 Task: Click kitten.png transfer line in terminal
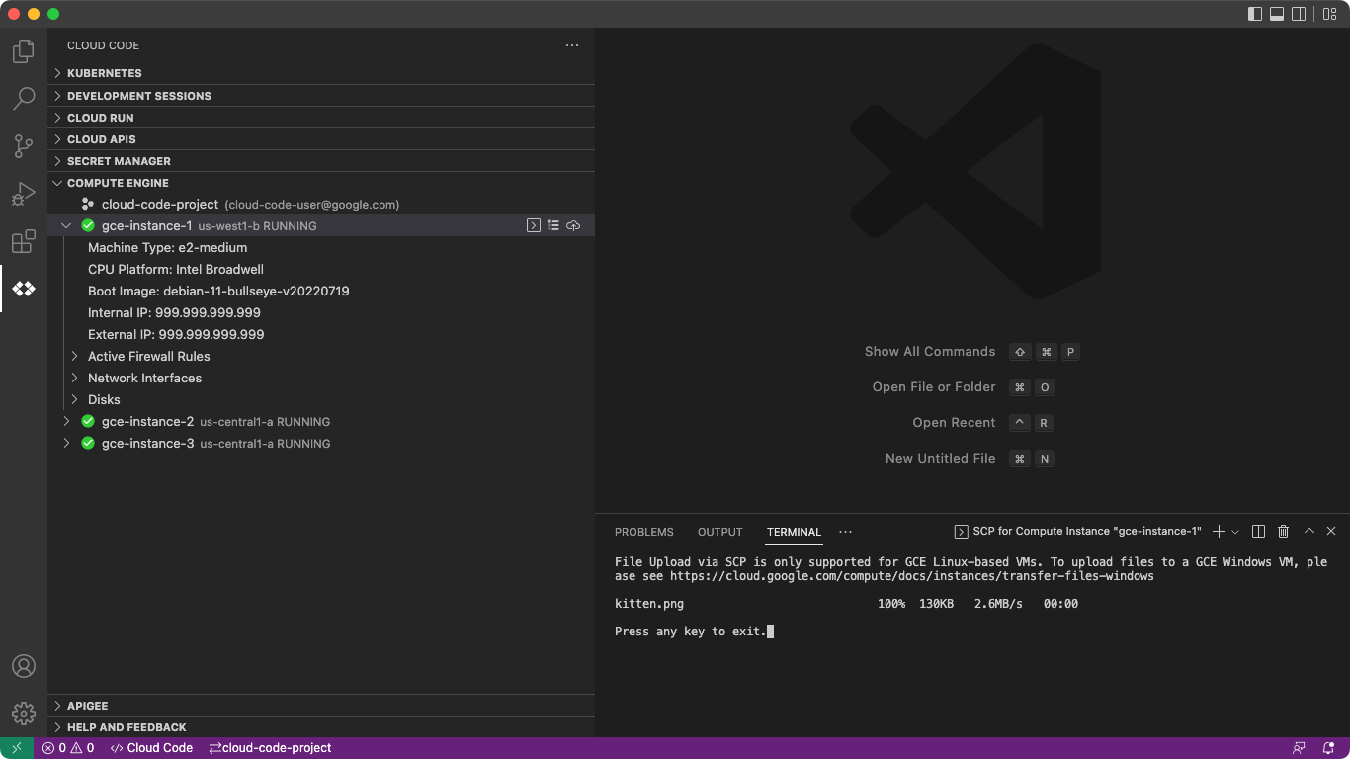[846, 604]
